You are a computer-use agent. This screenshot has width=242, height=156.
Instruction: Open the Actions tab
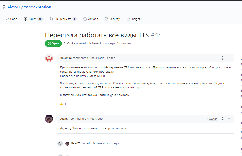(x=91, y=19)
